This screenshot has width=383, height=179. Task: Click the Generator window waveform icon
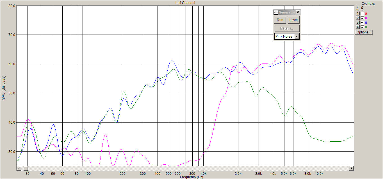coord(276,12)
